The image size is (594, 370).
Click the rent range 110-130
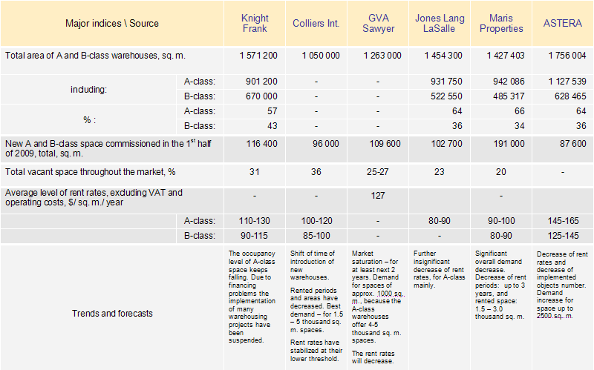(254, 221)
